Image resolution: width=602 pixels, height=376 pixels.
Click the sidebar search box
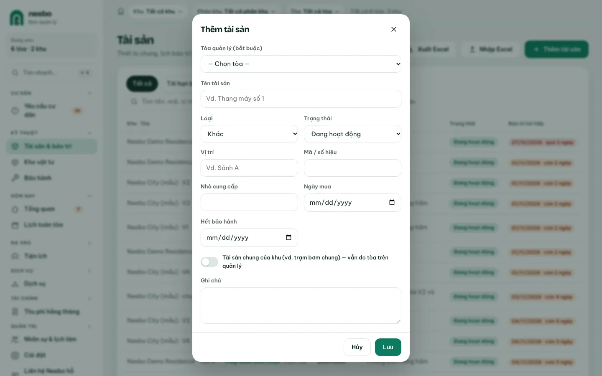(51, 73)
